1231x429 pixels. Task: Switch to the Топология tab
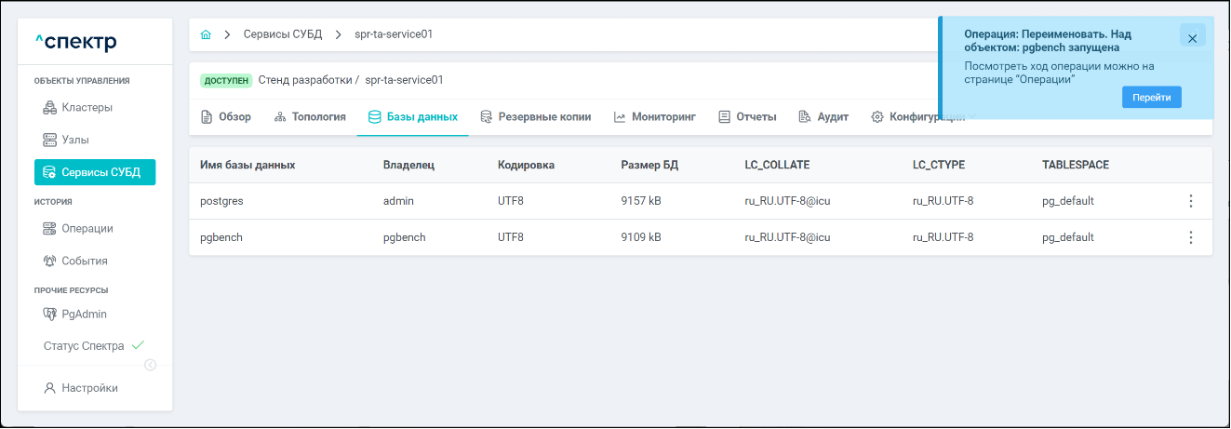(x=310, y=117)
